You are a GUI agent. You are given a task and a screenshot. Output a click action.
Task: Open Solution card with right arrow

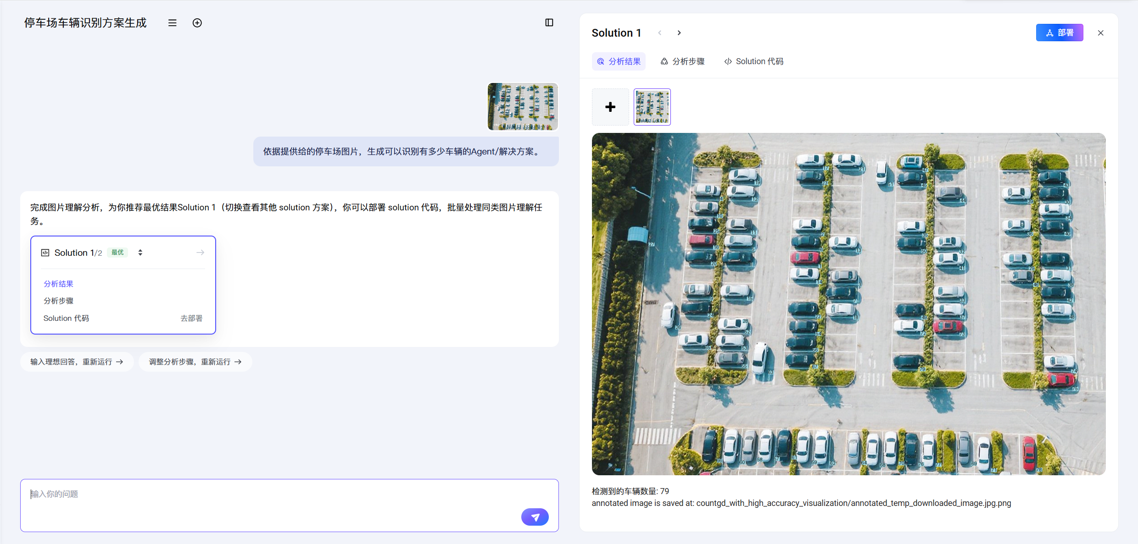[x=200, y=253]
